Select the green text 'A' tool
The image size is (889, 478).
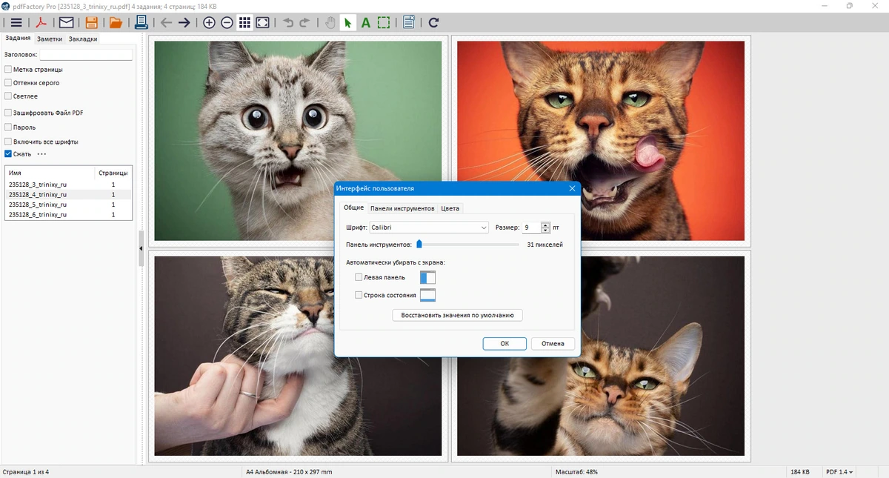click(366, 22)
